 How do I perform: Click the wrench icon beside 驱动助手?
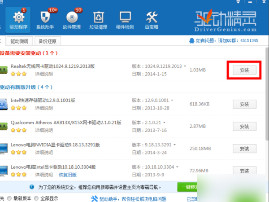point(94,199)
